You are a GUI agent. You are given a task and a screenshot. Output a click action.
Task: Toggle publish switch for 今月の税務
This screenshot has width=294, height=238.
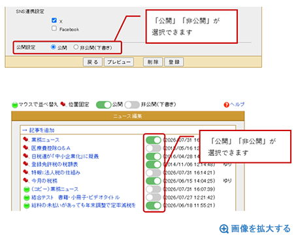(x=154, y=181)
